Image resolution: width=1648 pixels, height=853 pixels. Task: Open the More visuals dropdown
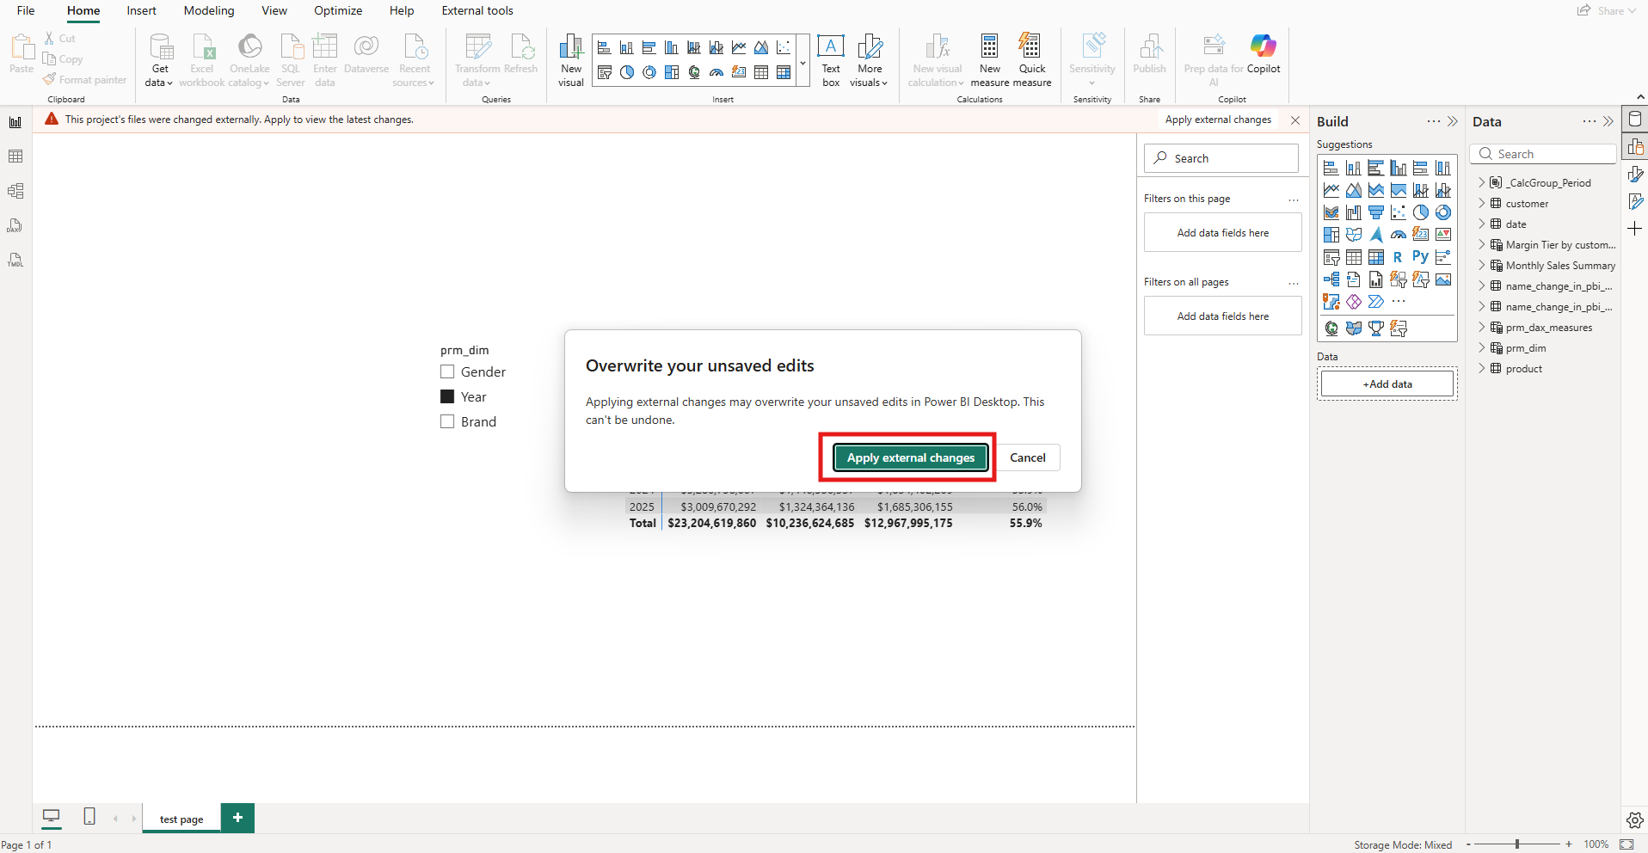pyautogui.click(x=869, y=59)
